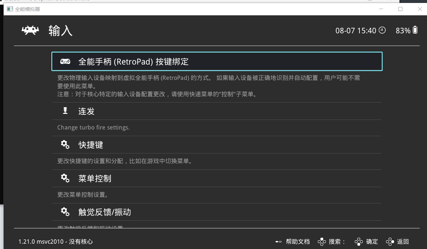The height and width of the screenshot is (249, 427).
Task: Close the 全能模拟器 window
Action: coord(420,9)
